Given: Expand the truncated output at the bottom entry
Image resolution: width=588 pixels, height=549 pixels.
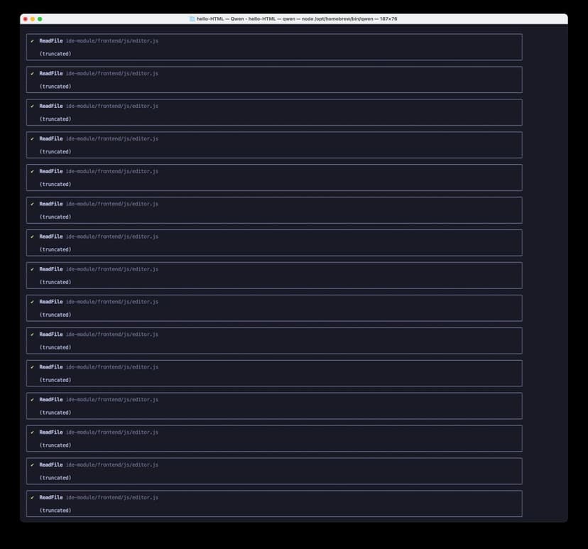Looking at the screenshot, I should tap(55, 509).
